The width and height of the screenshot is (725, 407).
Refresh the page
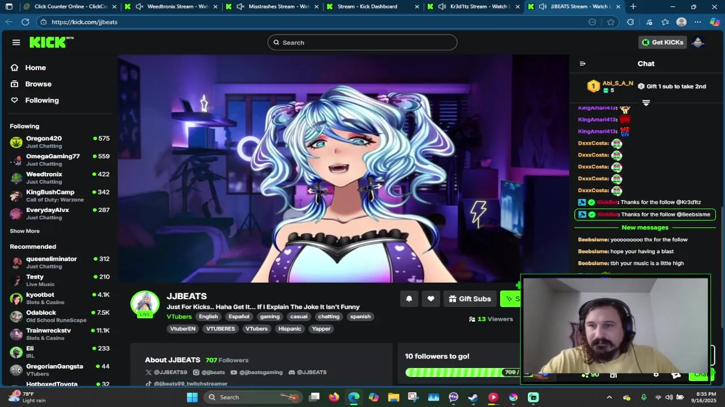point(25,22)
